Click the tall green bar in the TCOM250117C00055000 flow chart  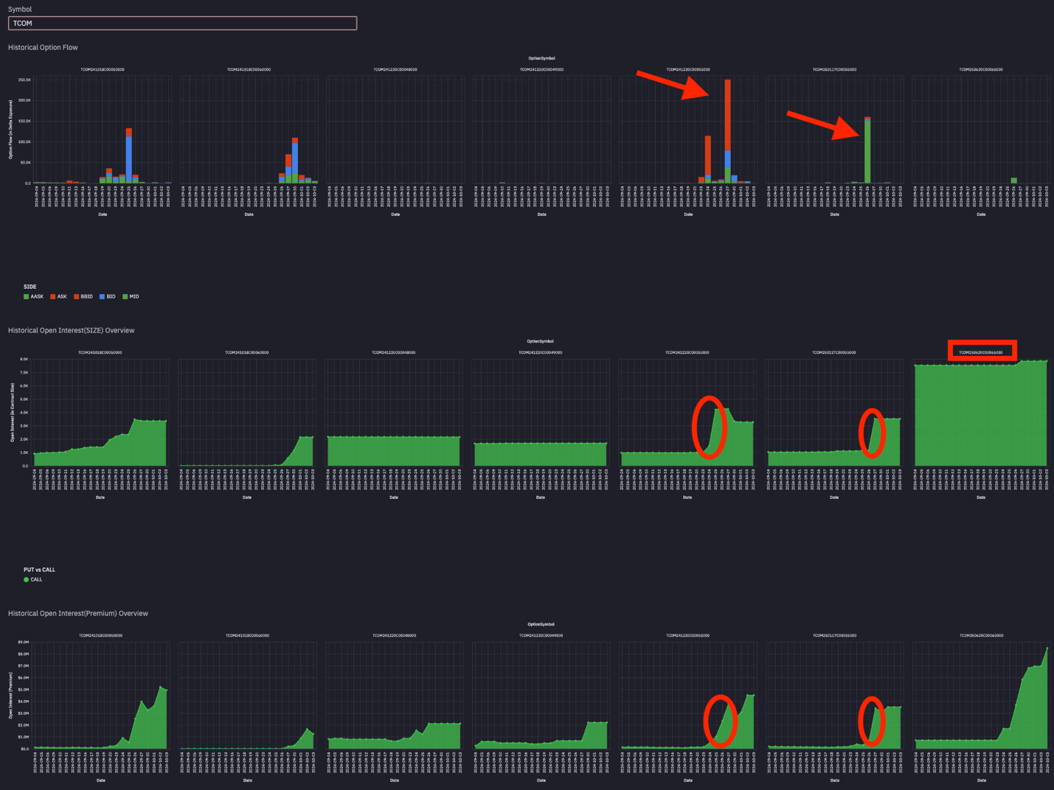(867, 152)
